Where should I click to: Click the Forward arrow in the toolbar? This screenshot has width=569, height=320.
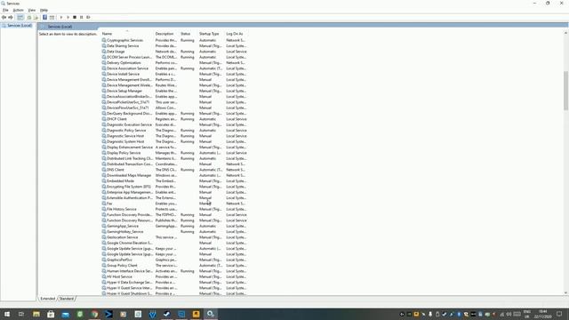point(11,18)
